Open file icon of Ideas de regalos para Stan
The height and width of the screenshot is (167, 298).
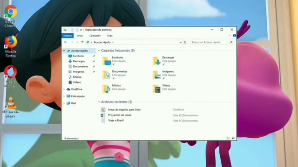coord(103,109)
